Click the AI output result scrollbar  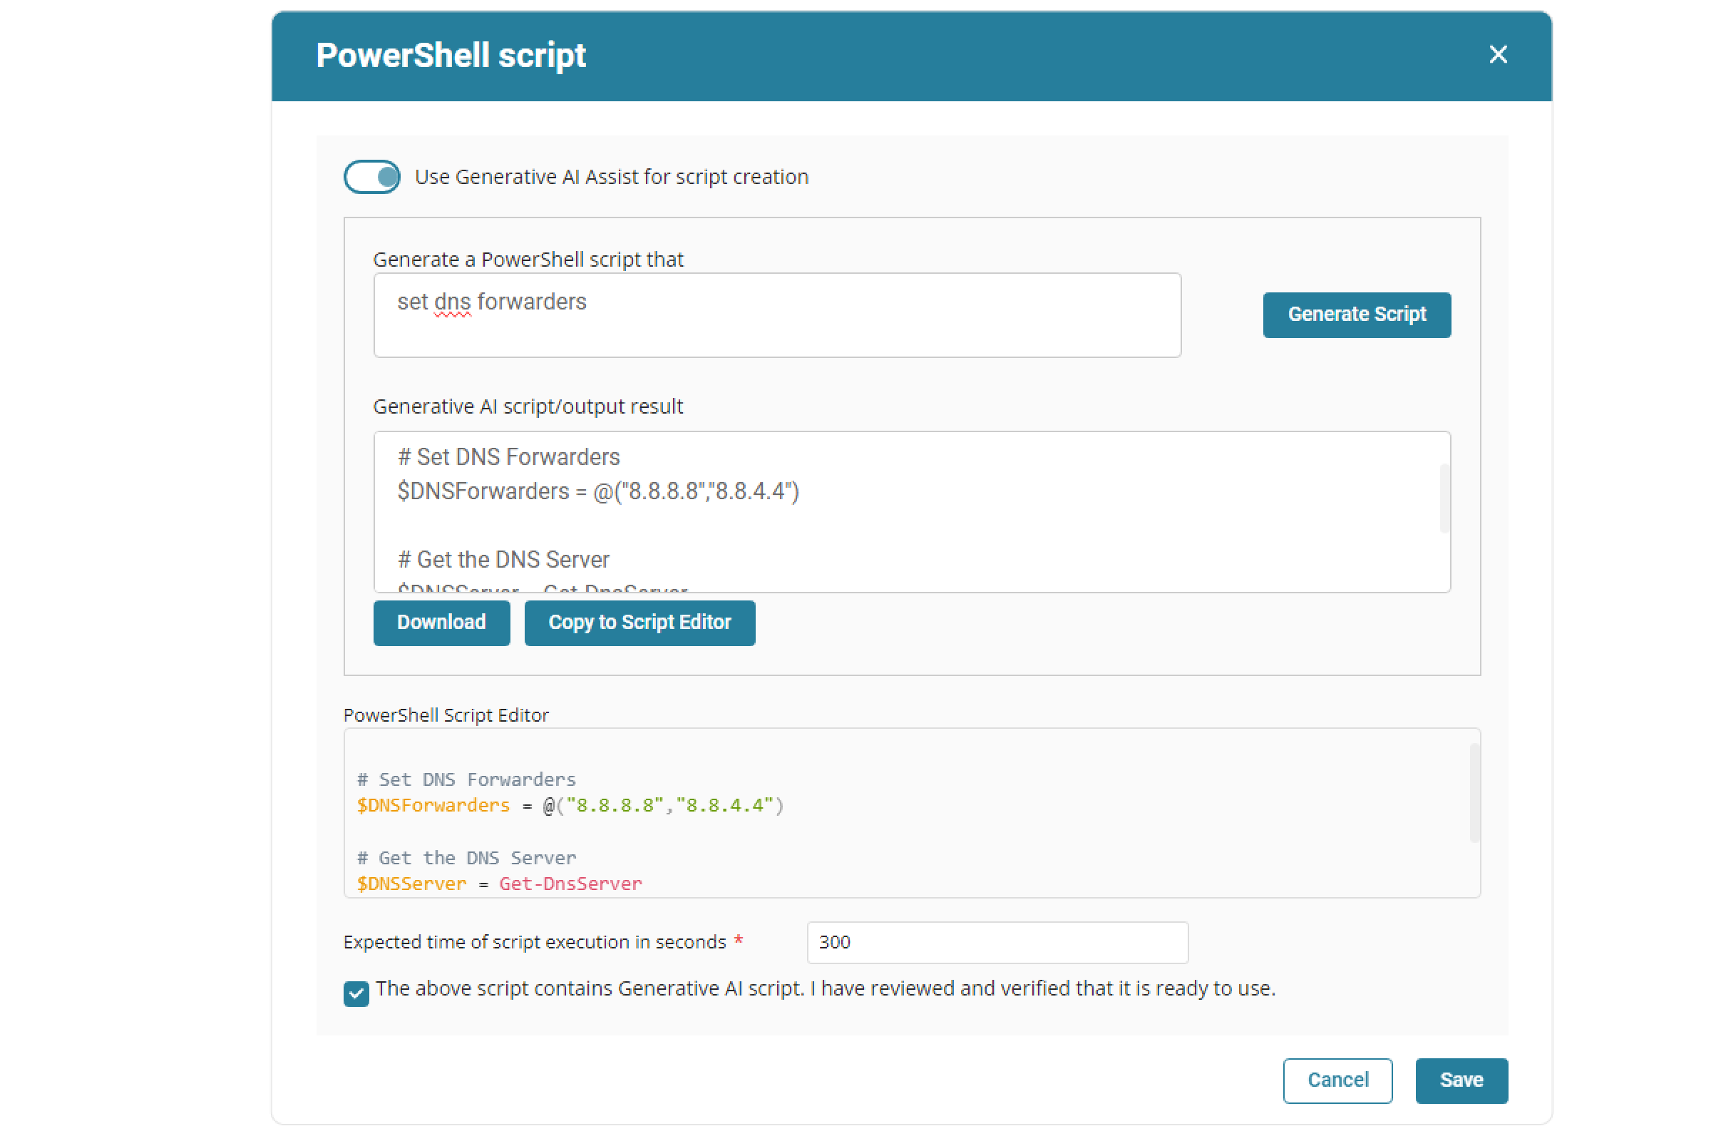pos(1444,498)
